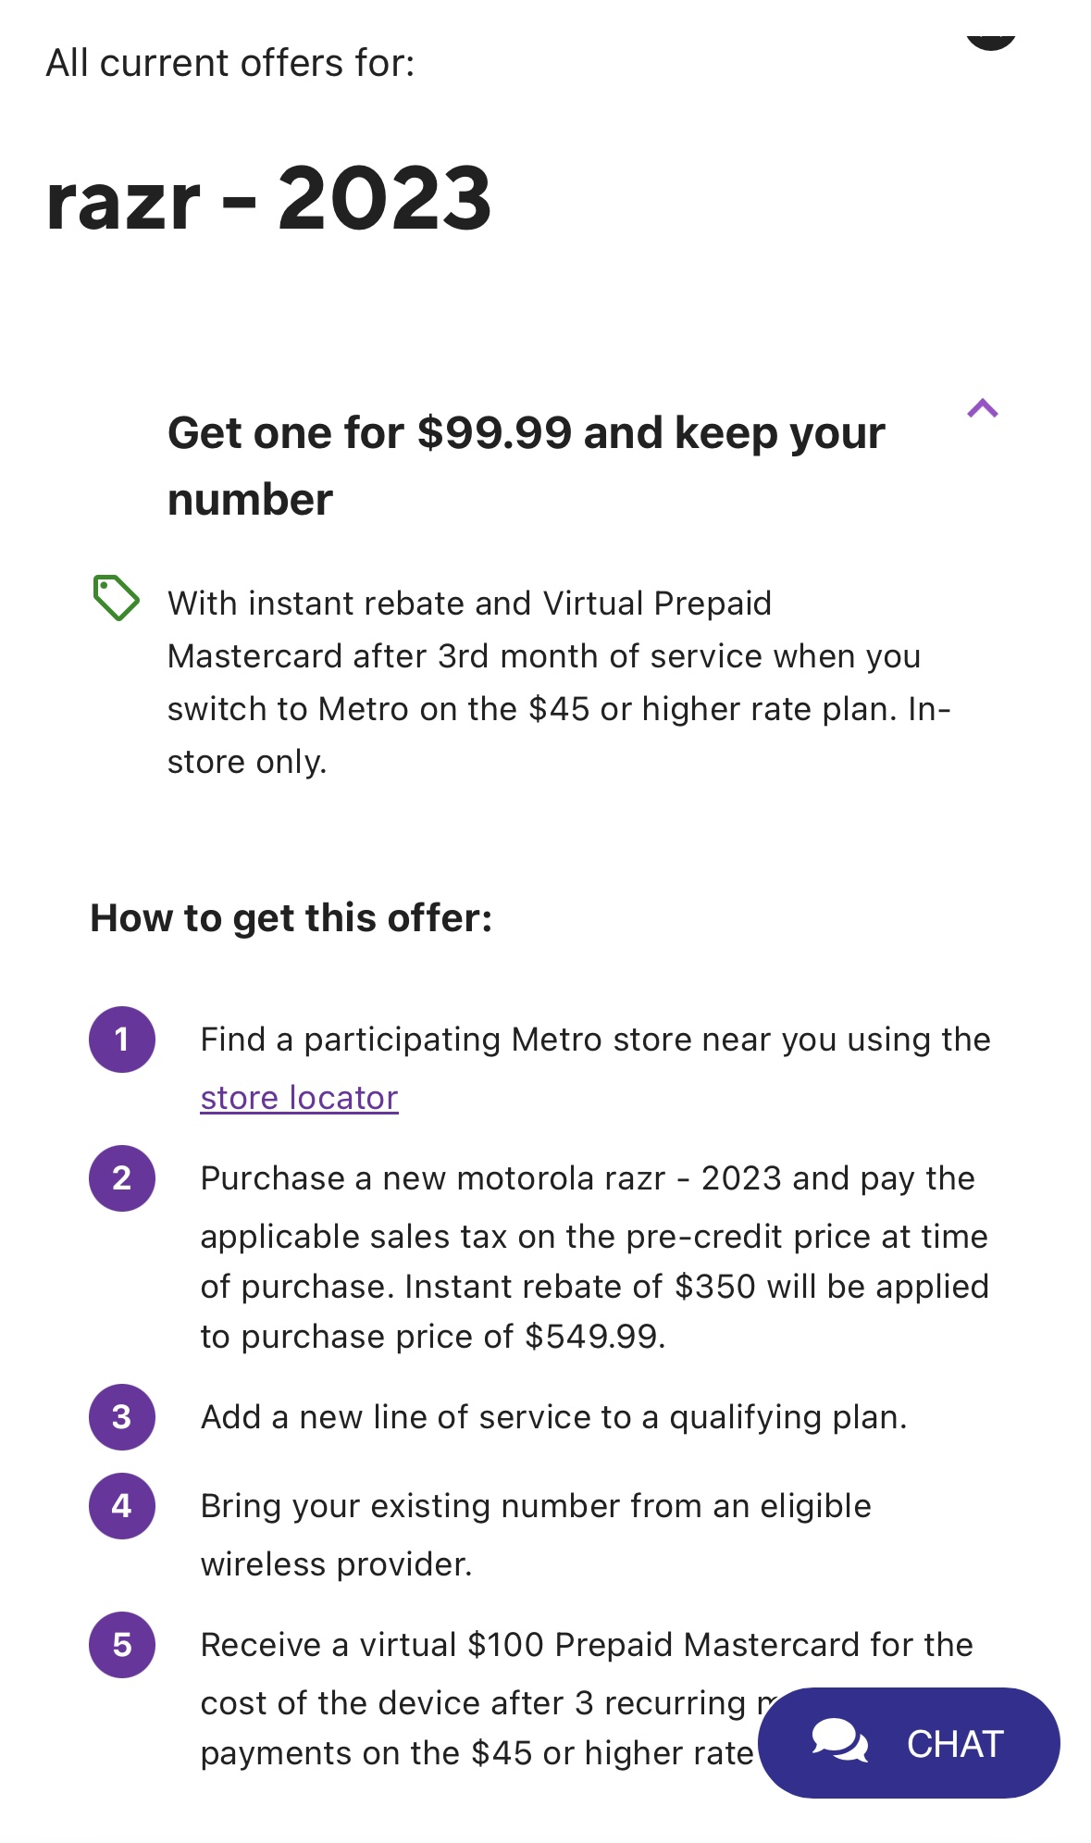Click the instant rebate offer description text

click(558, 682)
